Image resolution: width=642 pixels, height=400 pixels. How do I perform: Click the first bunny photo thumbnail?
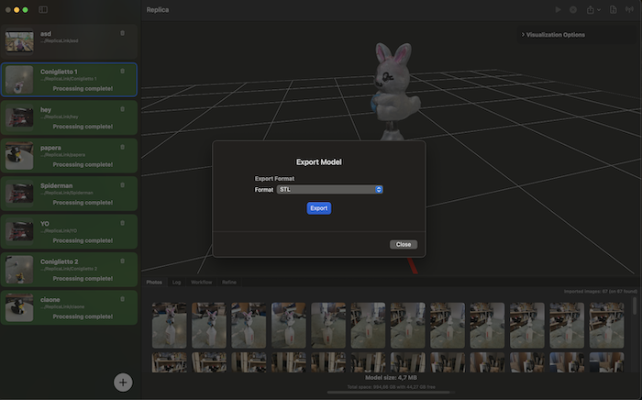pyautogui.click(x=169, y=325)
